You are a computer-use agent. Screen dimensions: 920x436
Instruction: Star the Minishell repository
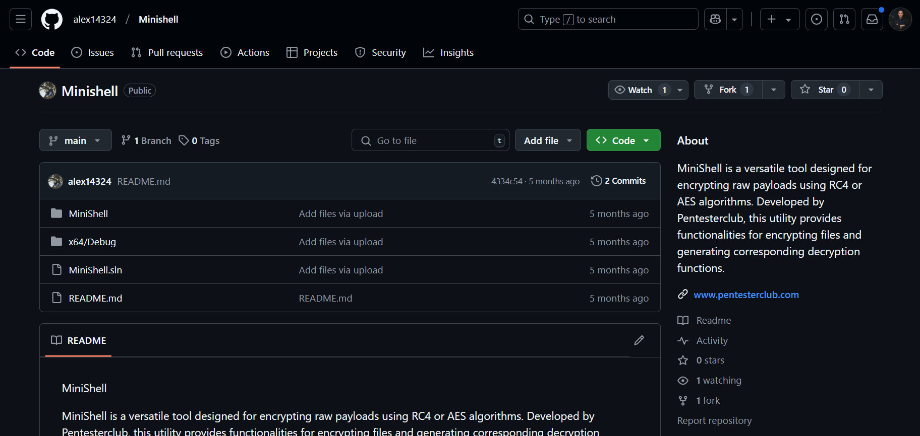pyautogui.click(x=825, y=90)
